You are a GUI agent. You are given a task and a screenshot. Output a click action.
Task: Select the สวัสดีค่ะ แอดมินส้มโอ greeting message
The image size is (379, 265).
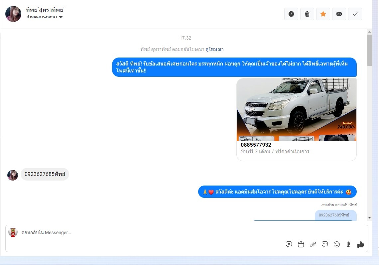tap(277, 192)
